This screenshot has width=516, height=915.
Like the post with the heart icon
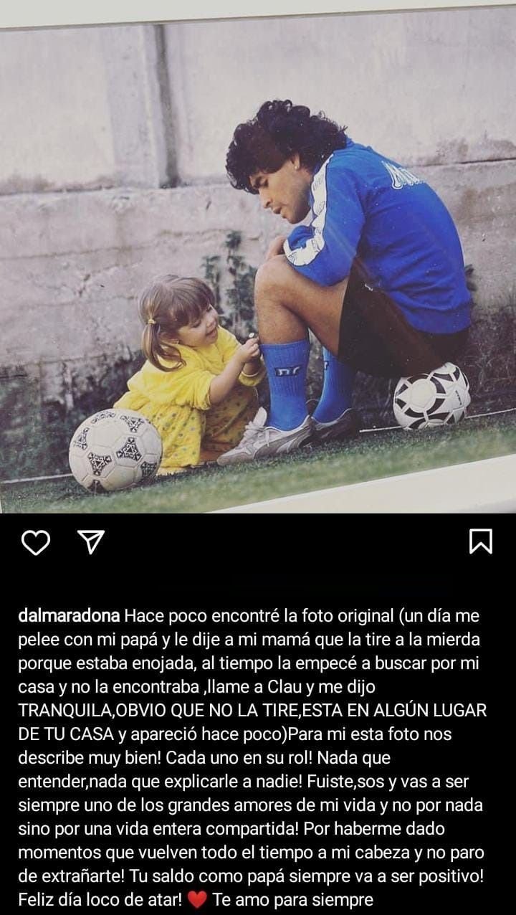pyautogui.click(x=35, y=543)
